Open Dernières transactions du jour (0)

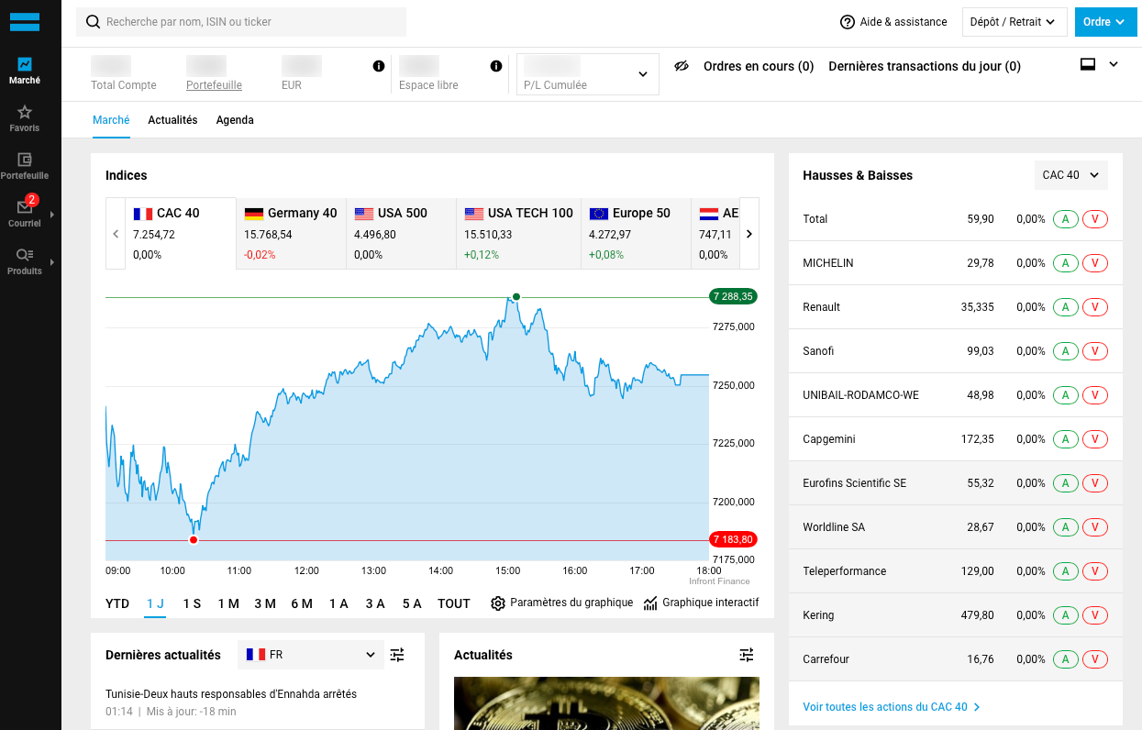(x=925, y=66)
